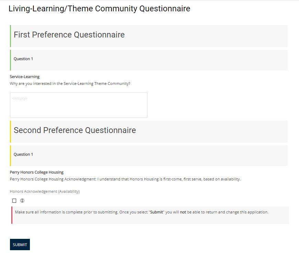Click the green bar of First Preference header

(11, 36)
